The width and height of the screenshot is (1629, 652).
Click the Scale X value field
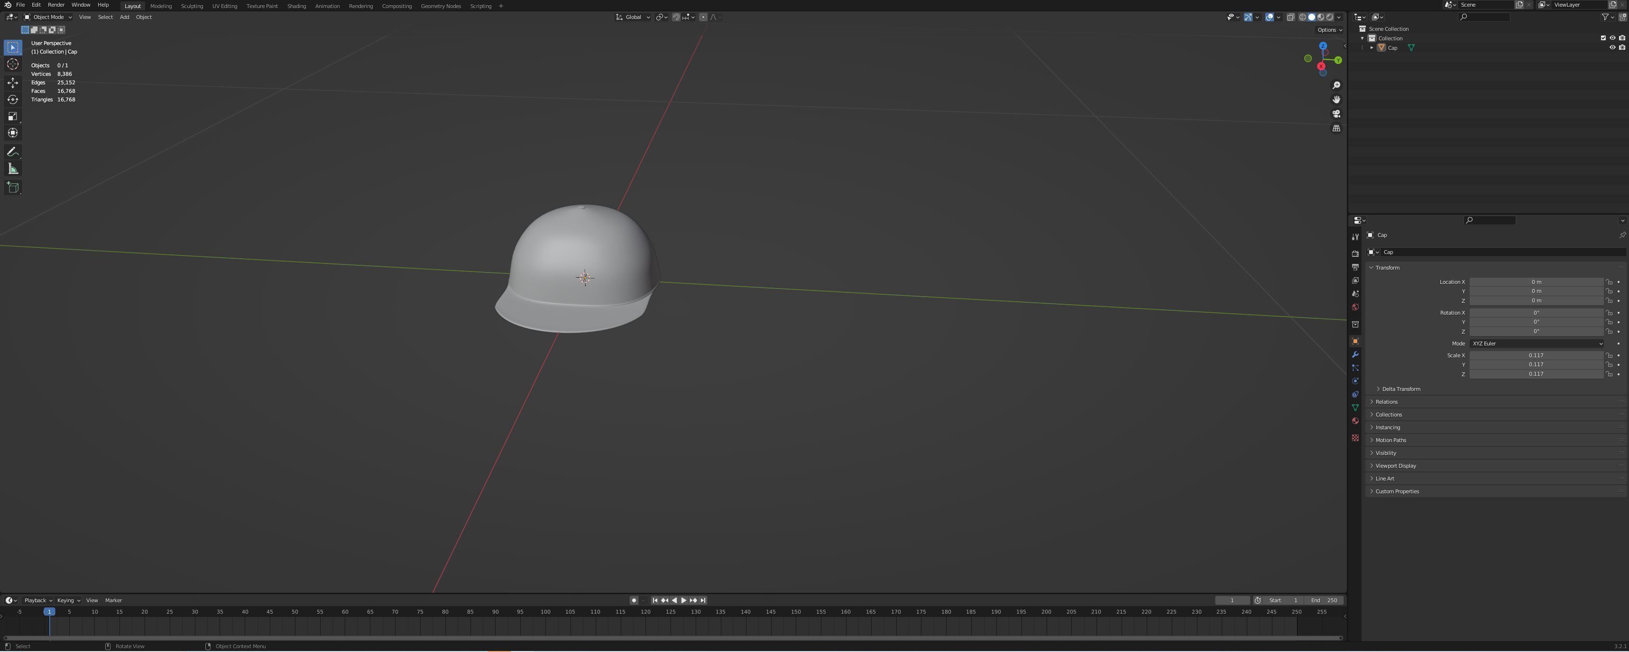click(1536, 355)
